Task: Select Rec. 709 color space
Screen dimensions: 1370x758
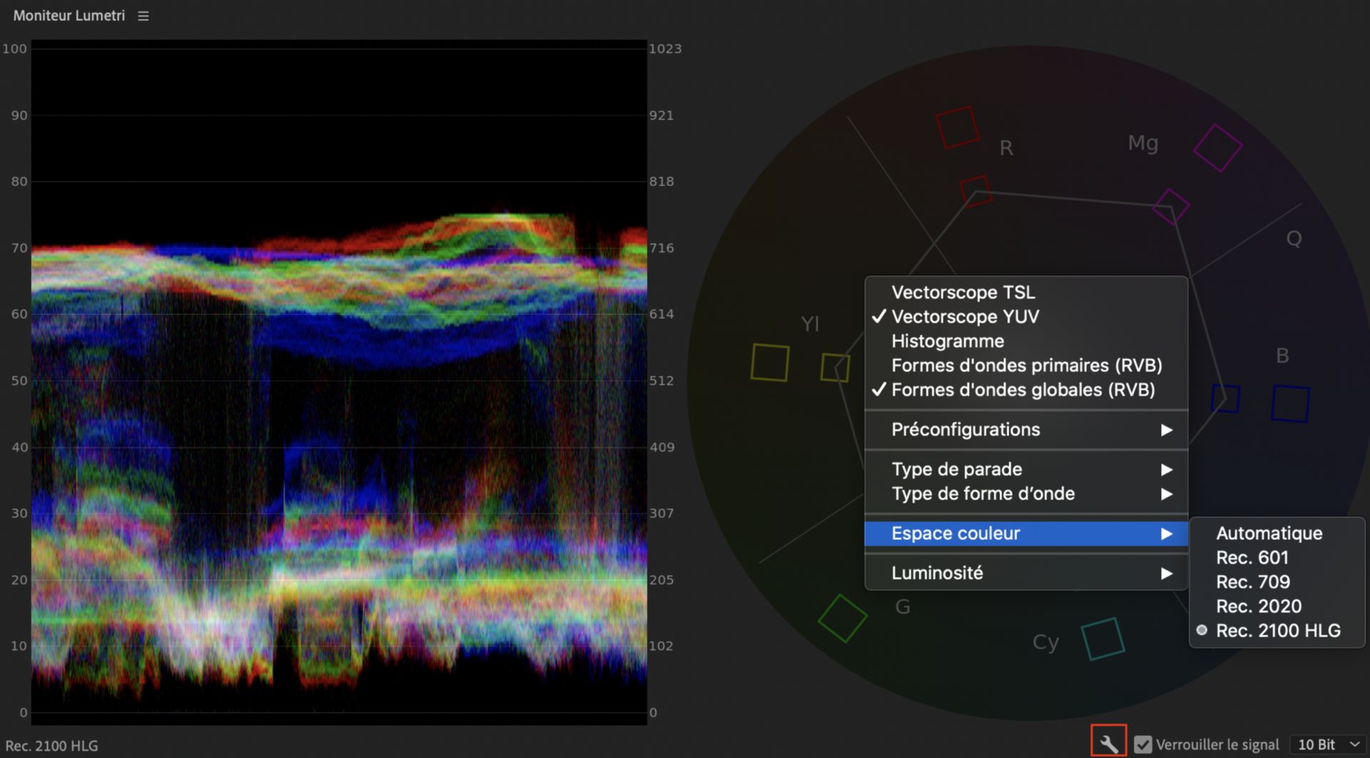Action: tap(1252, 582)
